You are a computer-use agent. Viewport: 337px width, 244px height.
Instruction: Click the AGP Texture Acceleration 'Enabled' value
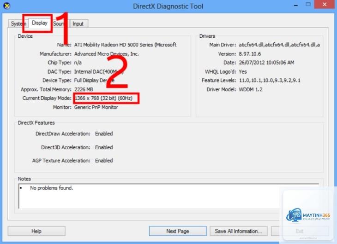click(104, 161)
